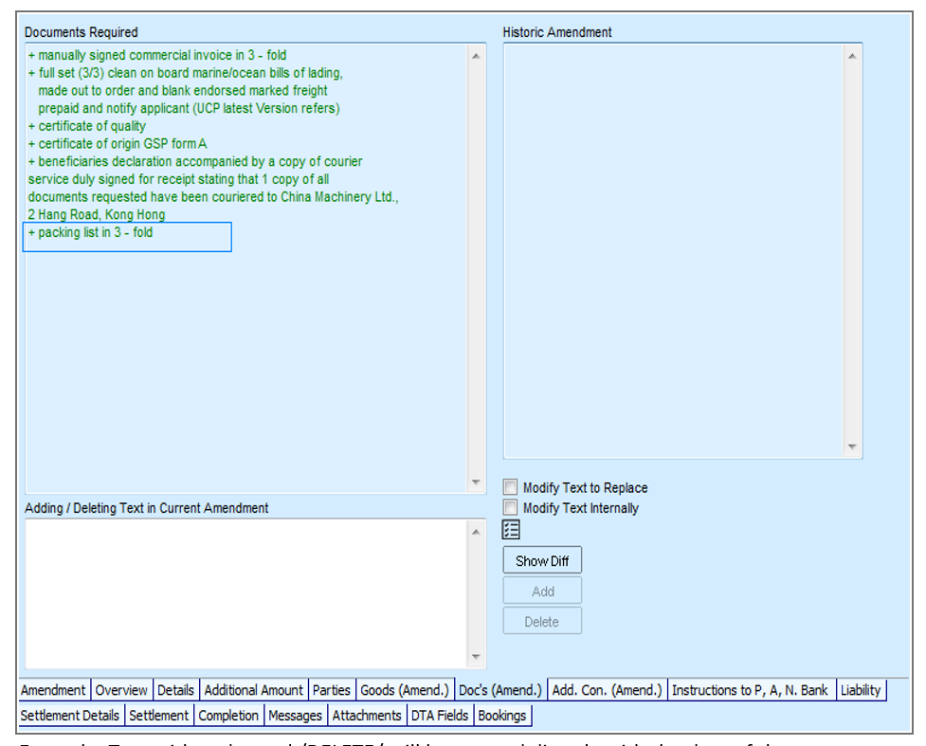Click the disabled Delete button
The image size is (926, 746).
542,622
